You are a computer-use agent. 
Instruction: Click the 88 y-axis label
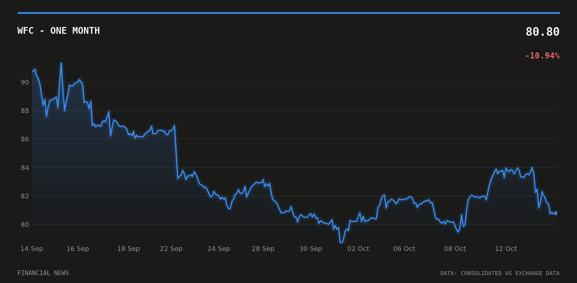[25, 111]
